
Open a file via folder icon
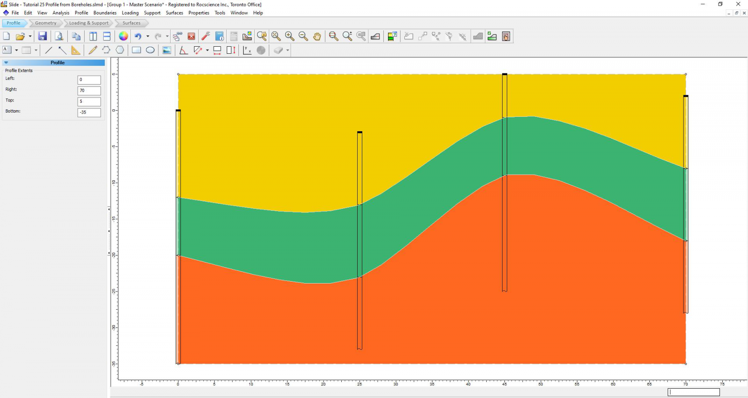click(x=20, y=36)
